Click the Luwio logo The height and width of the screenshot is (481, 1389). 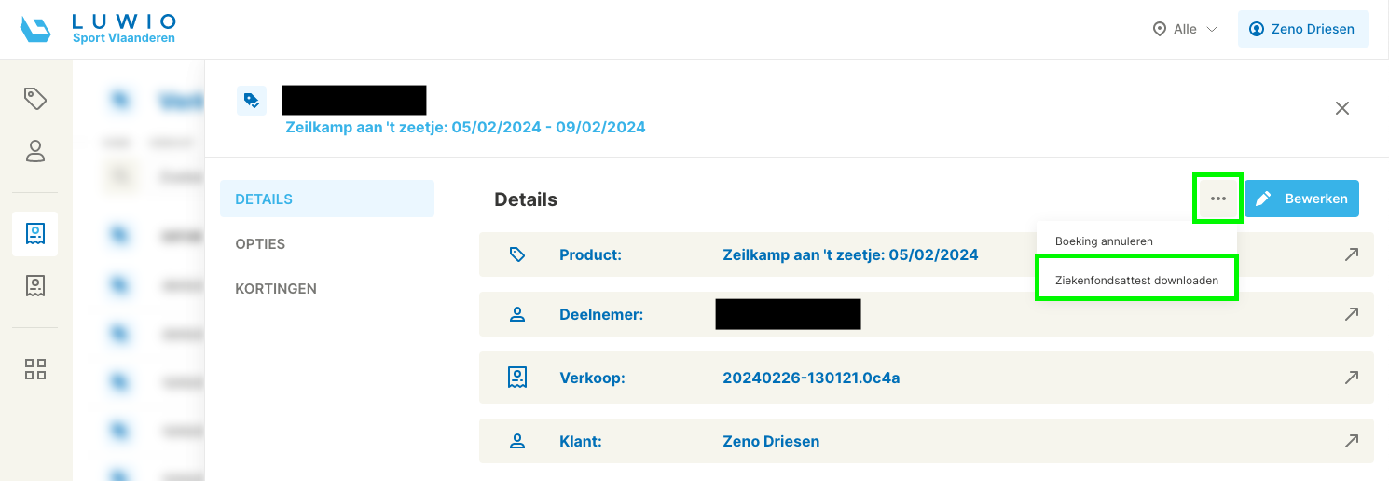pos(98,29)
